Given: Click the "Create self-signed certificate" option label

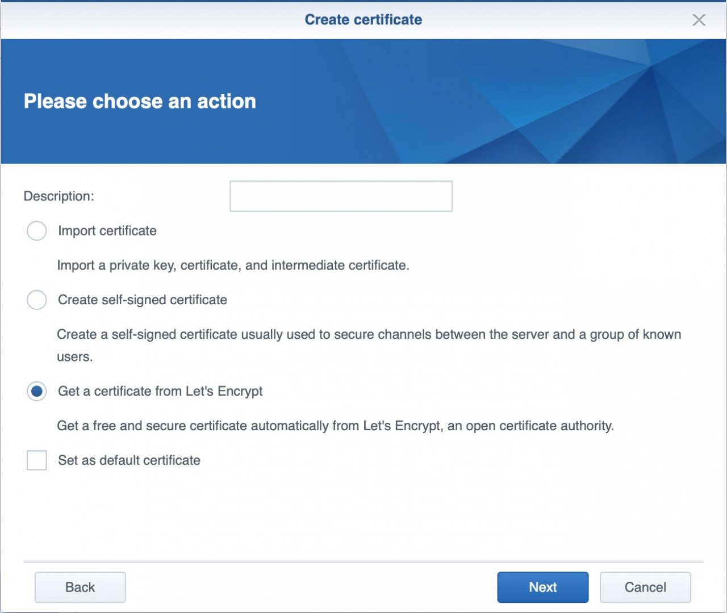Looking at the screenshot, I should coord(143,300).
